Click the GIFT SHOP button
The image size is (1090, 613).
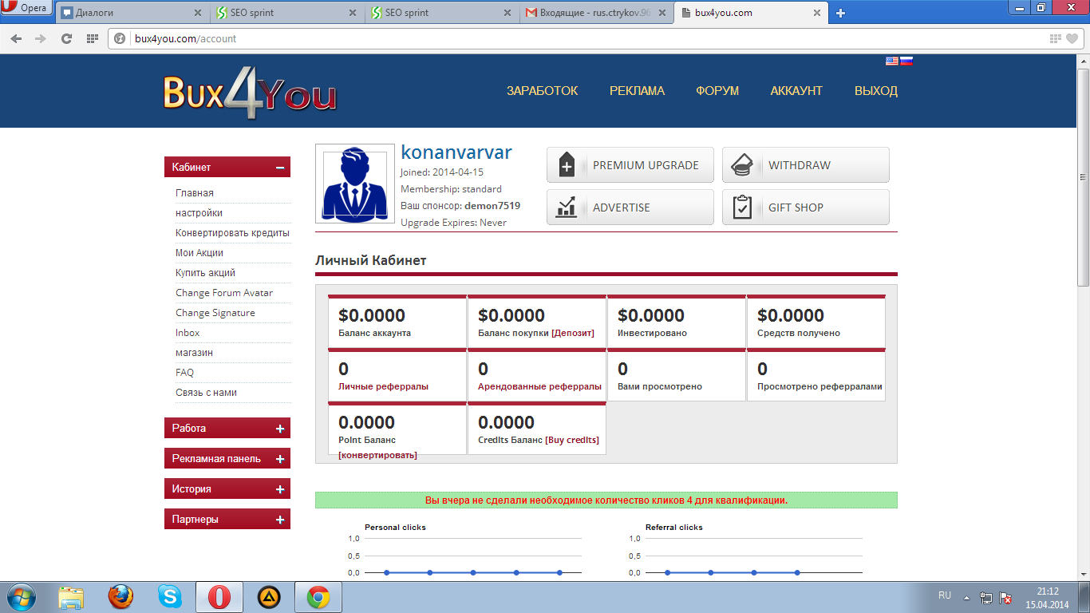(x=806, y=208)
